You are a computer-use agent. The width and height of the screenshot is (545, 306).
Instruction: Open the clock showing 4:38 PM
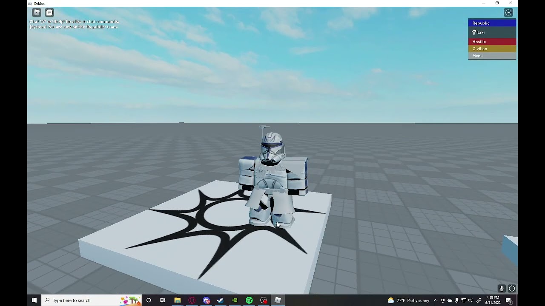493,300
